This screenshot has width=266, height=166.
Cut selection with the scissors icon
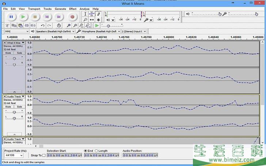click(7, 26)
